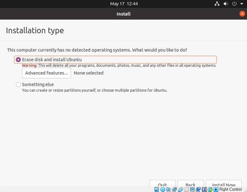Go Back to previous installer step
Screen dimensions: 247x192
pyautogui.click(x=191, y=183)
